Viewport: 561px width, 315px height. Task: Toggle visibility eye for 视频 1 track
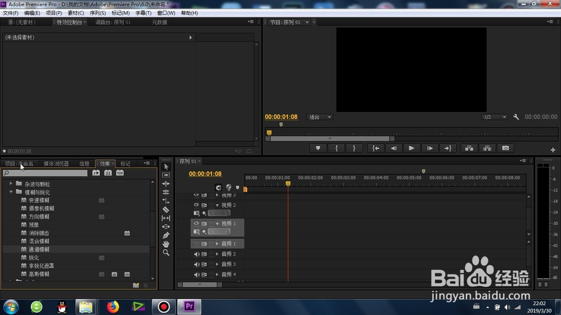196,224
